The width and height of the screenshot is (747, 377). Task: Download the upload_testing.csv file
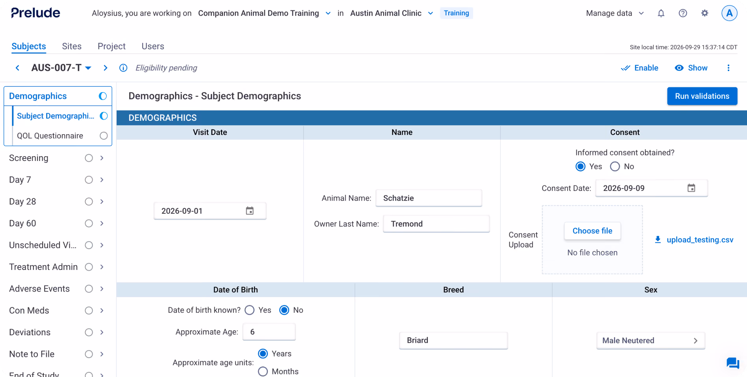coord(694,240)
